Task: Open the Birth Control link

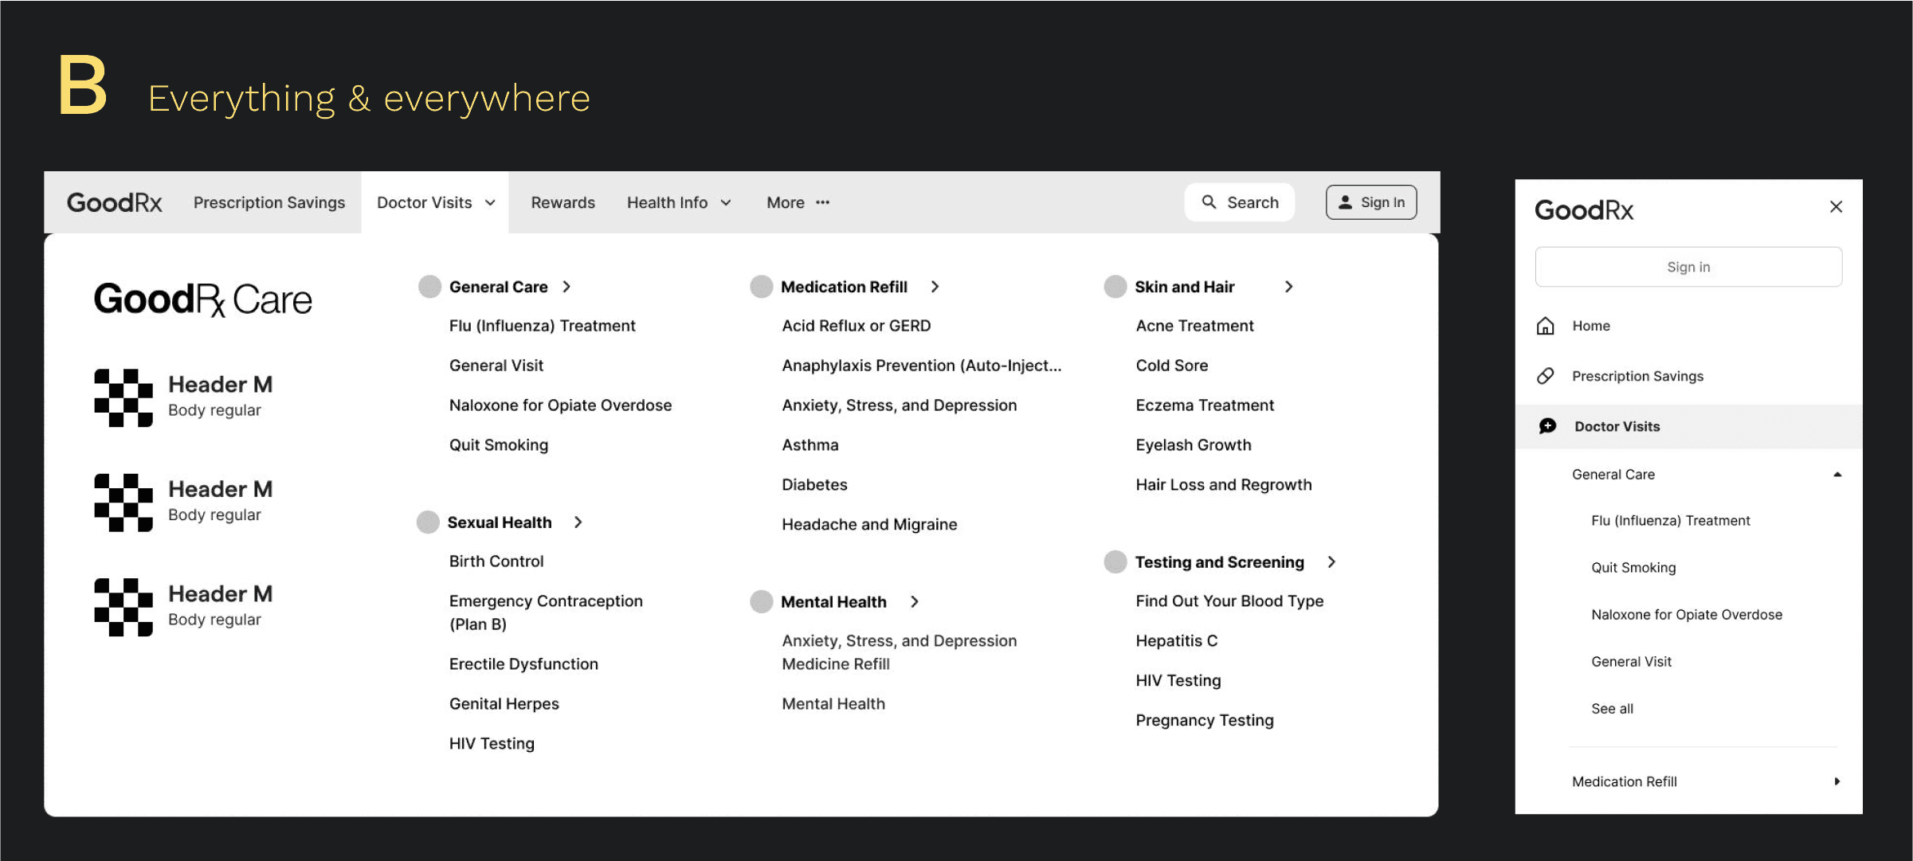Action: (x=496, y=562)
